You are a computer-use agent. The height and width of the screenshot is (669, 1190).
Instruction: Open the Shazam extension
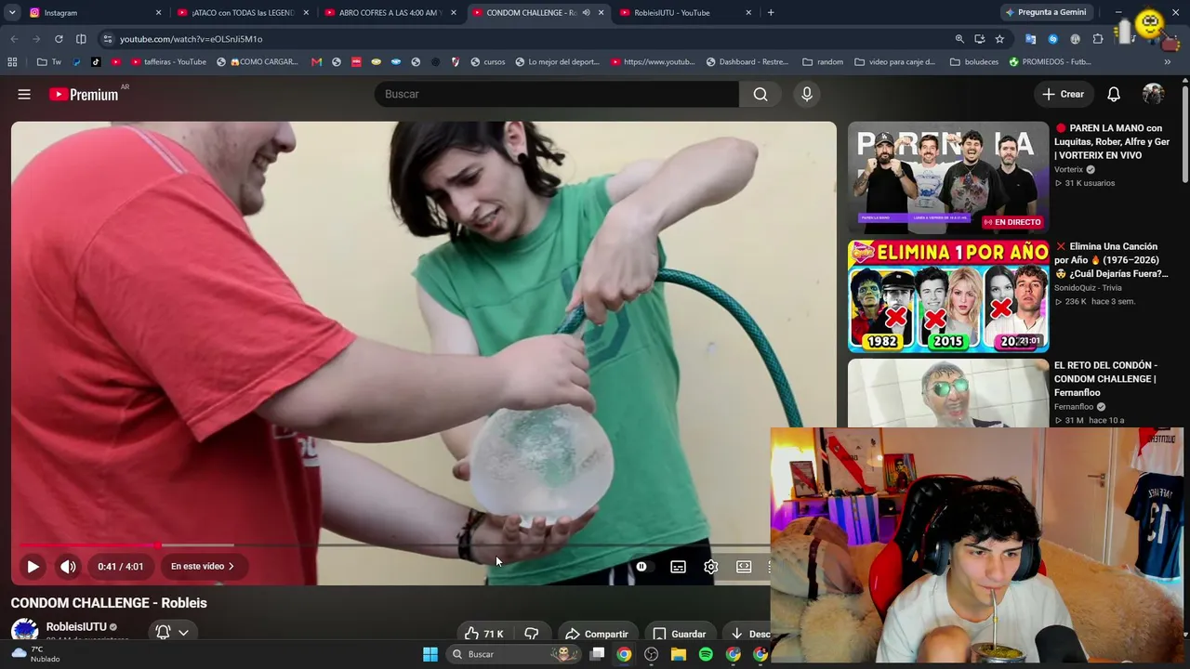click(x=1052, y=39)
